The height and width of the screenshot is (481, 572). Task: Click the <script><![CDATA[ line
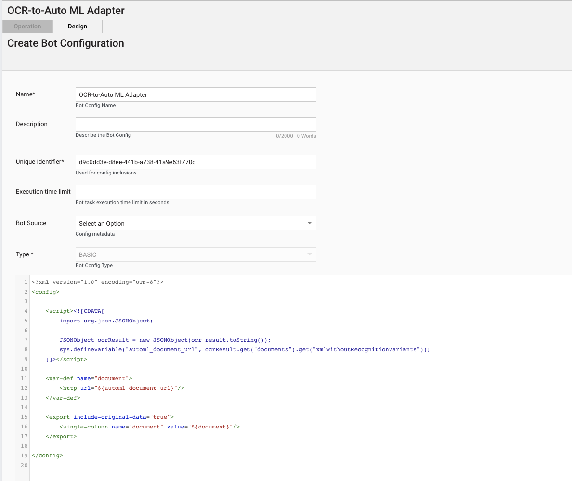coord(75,311)
